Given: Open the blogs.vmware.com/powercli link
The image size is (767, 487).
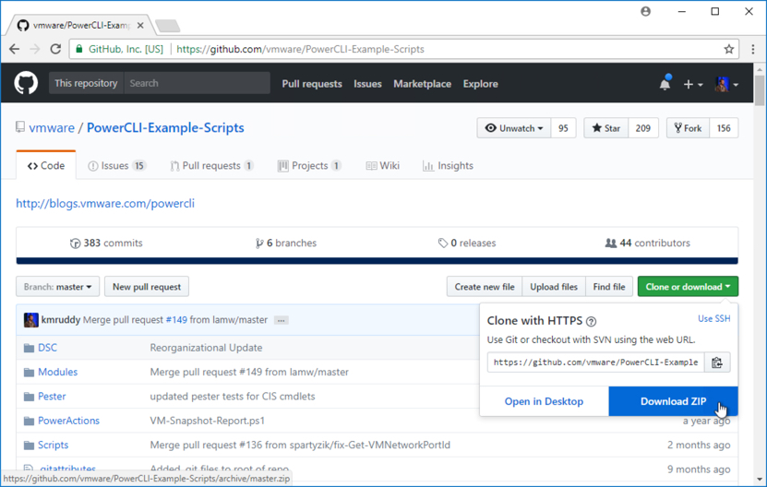Looking at the screenshot, I should pyautogui.click(x=105, y=203).
